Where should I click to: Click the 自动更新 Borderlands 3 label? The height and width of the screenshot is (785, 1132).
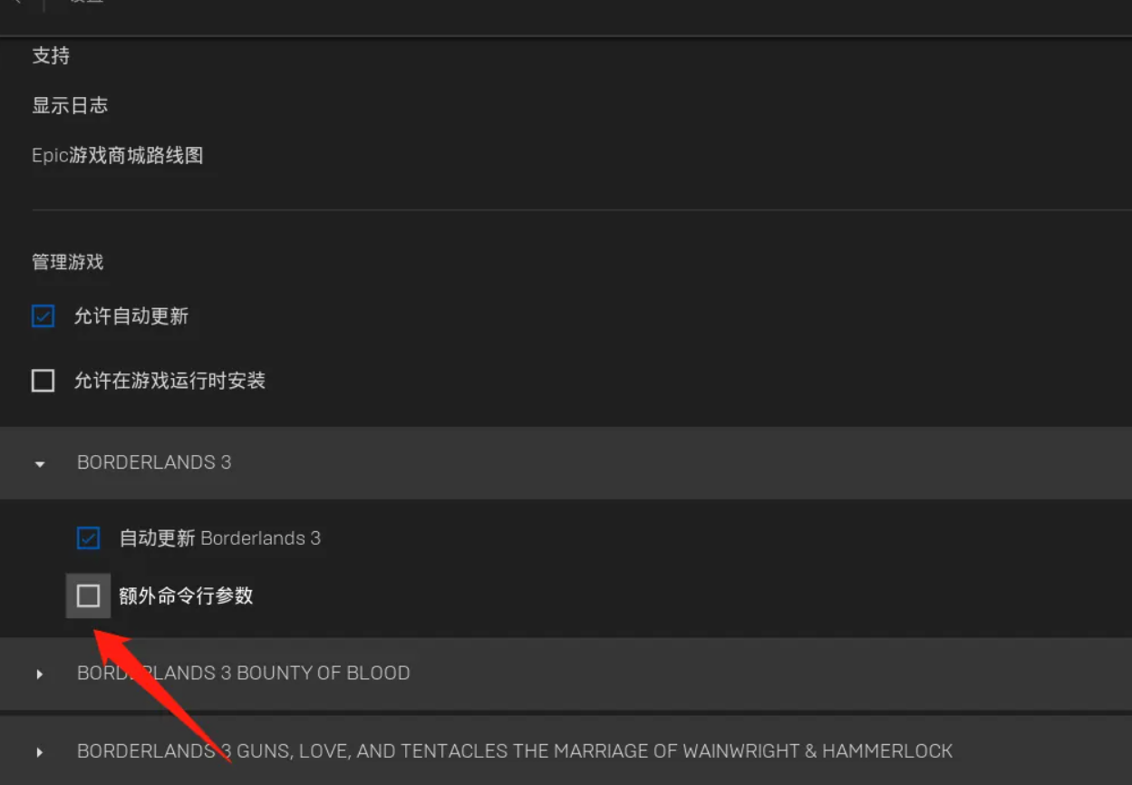click(x=220, y=538)
